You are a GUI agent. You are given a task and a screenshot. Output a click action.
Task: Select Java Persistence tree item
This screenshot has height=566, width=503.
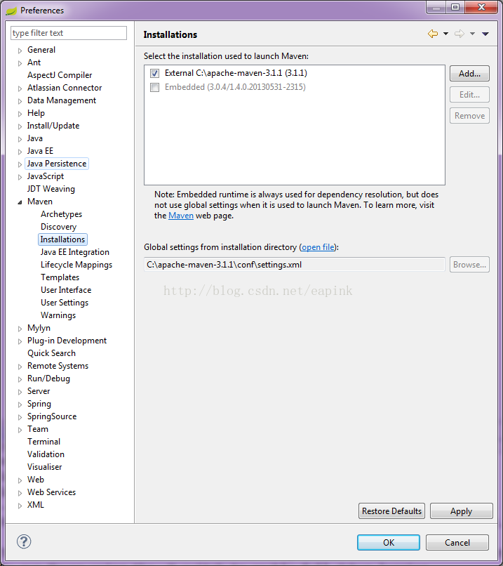(x=57, y=164)
